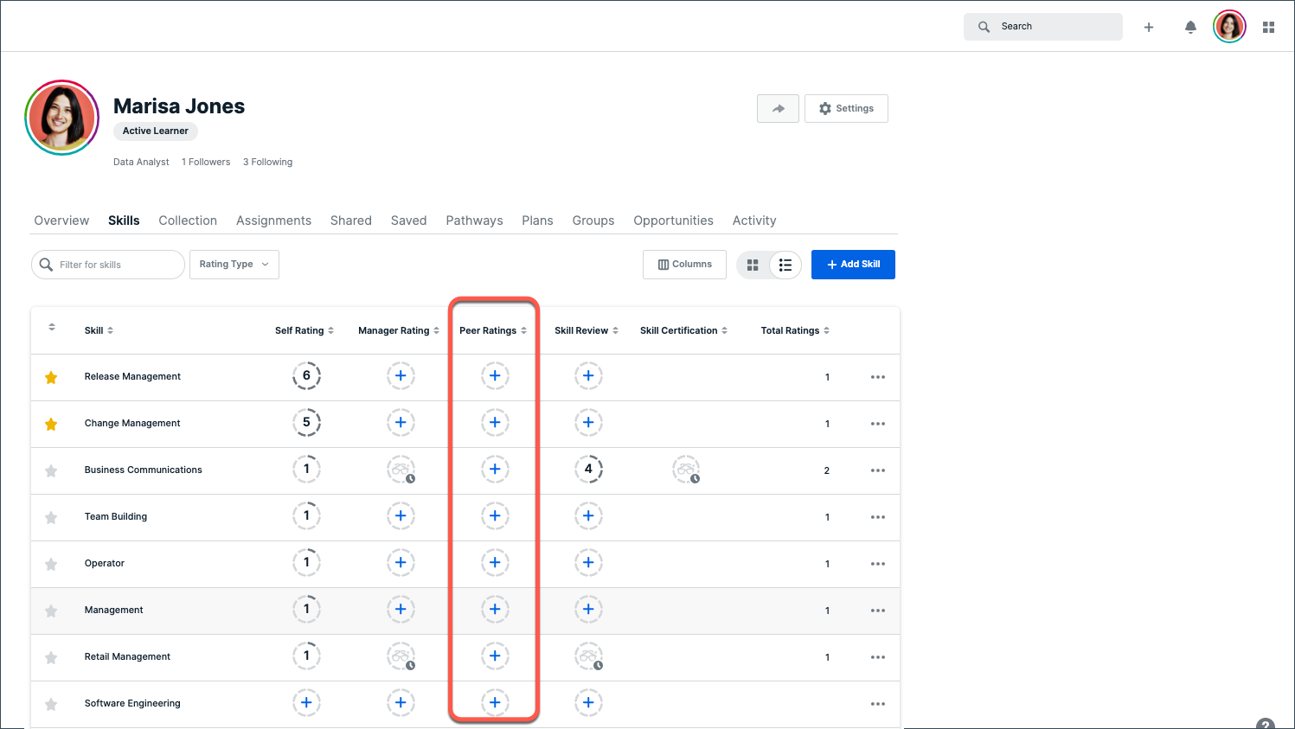Image resolution: width=1295 pixels, height=729 pixels.
Task: Unstar the Change Management skill
Action: click(x=50, y=423)
